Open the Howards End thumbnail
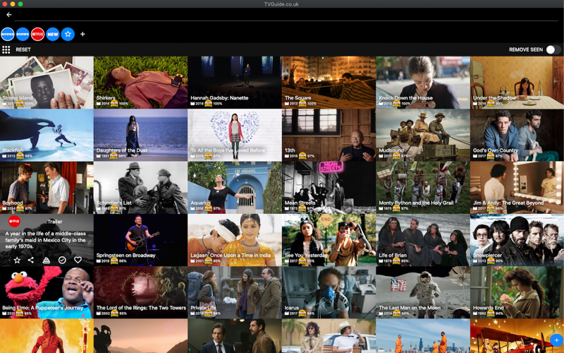Screen dimensions: 564x353 coord(517,292)
